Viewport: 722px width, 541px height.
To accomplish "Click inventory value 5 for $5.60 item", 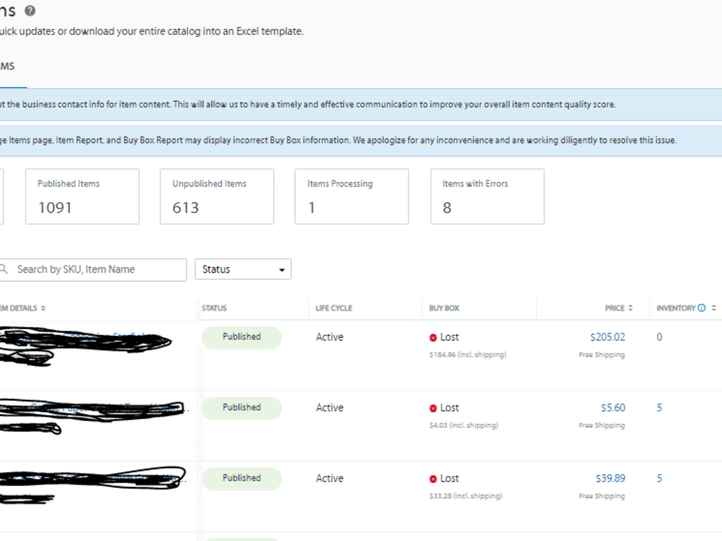I will 659,408.
